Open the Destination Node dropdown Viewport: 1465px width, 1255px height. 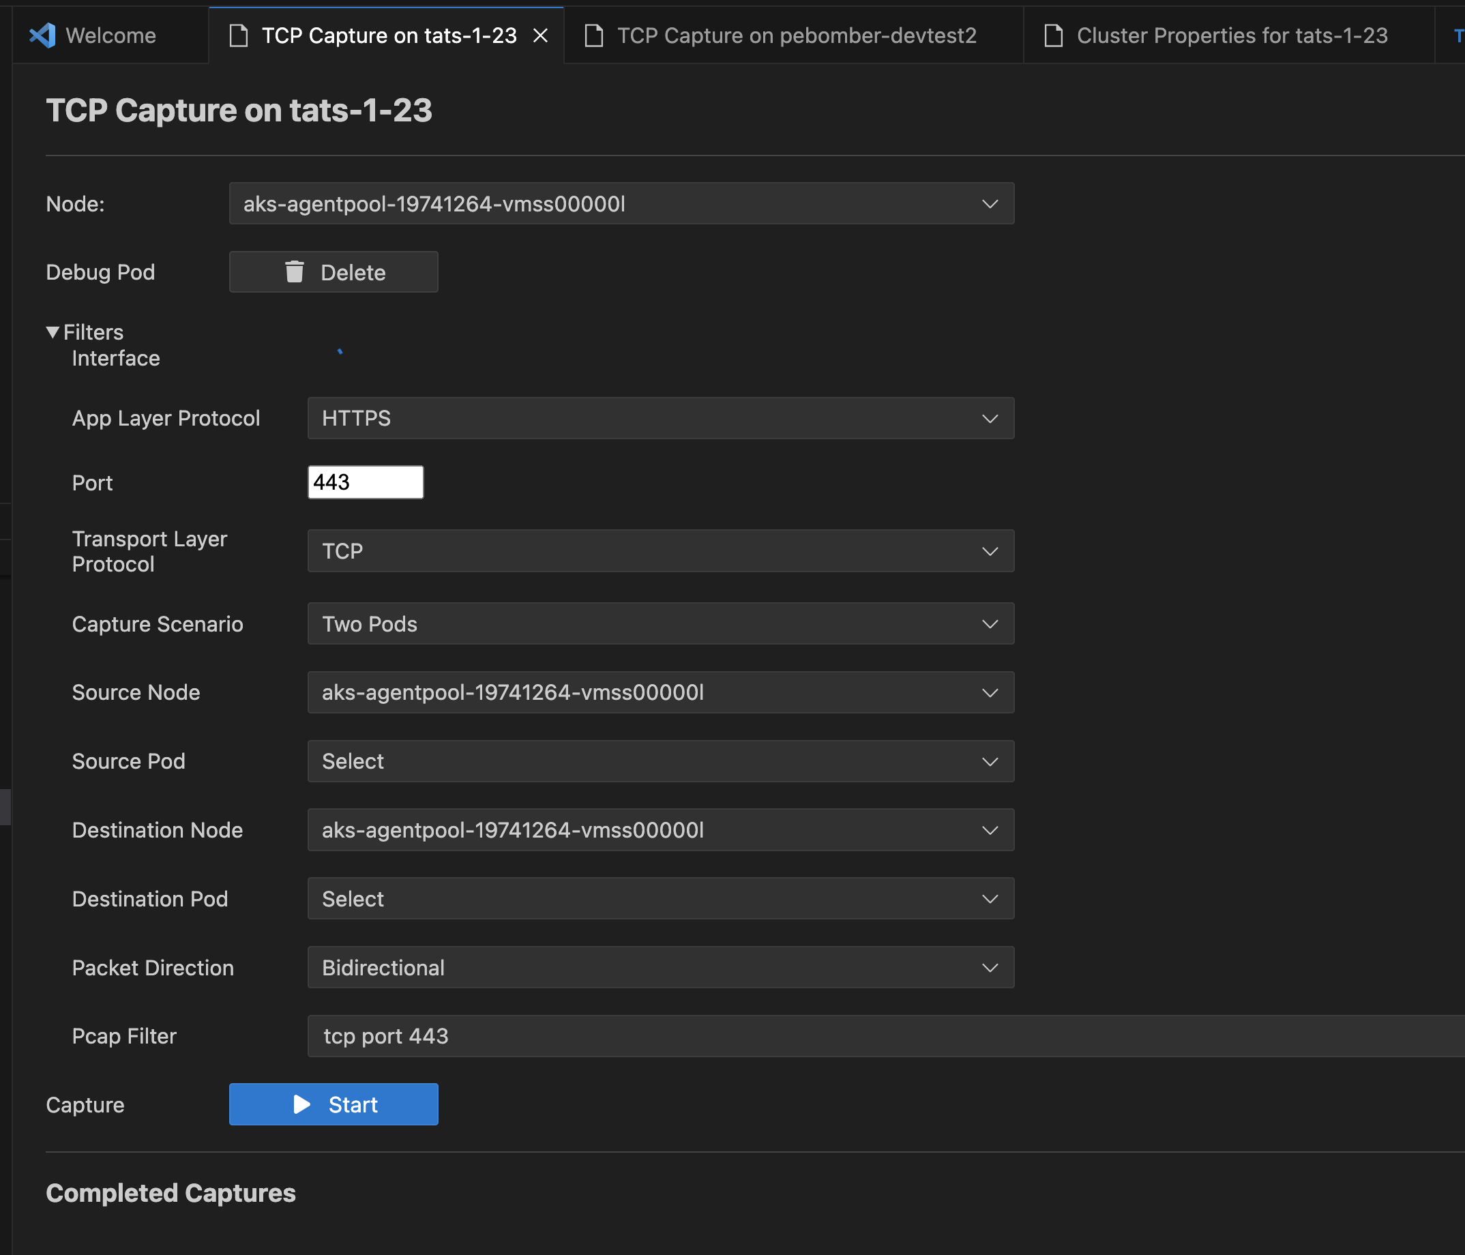tap(661, 830)
